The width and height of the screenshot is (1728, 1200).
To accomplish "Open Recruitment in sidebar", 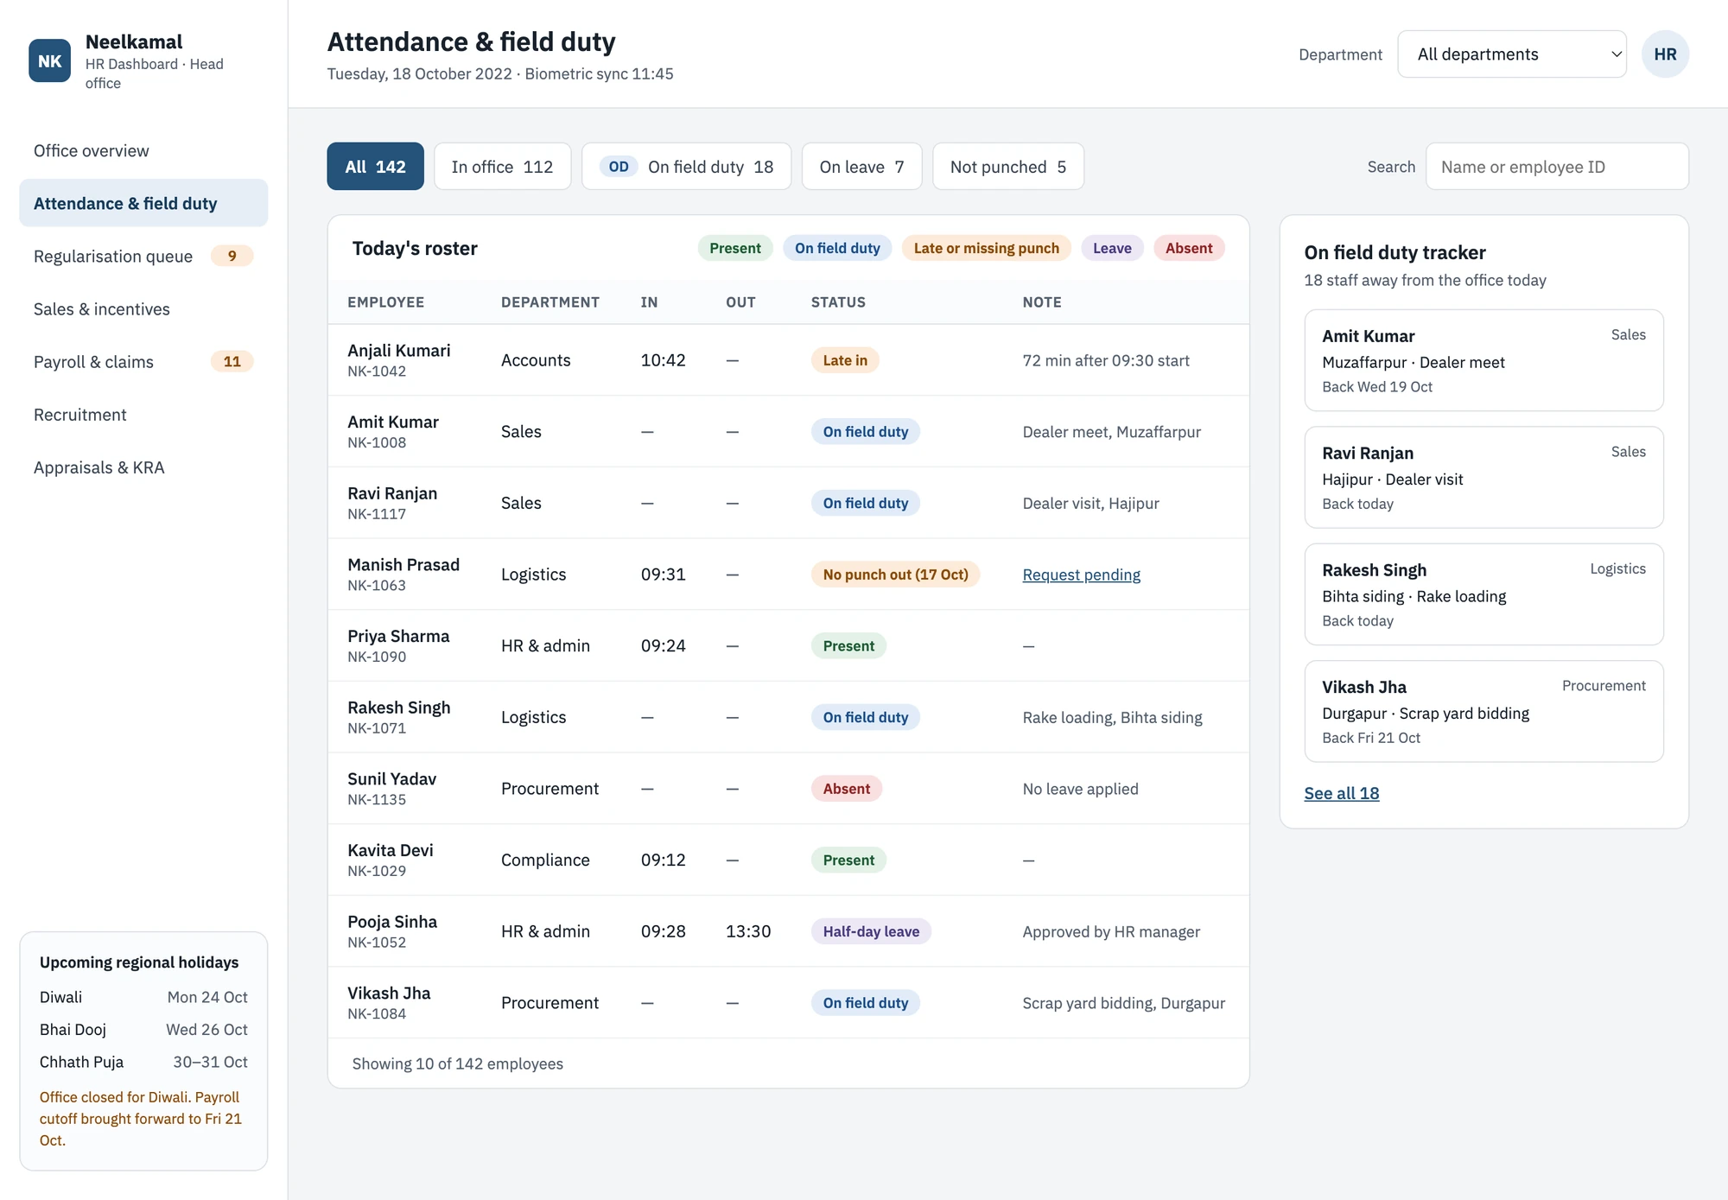I will pyautogui.click(x=143, y=415).
